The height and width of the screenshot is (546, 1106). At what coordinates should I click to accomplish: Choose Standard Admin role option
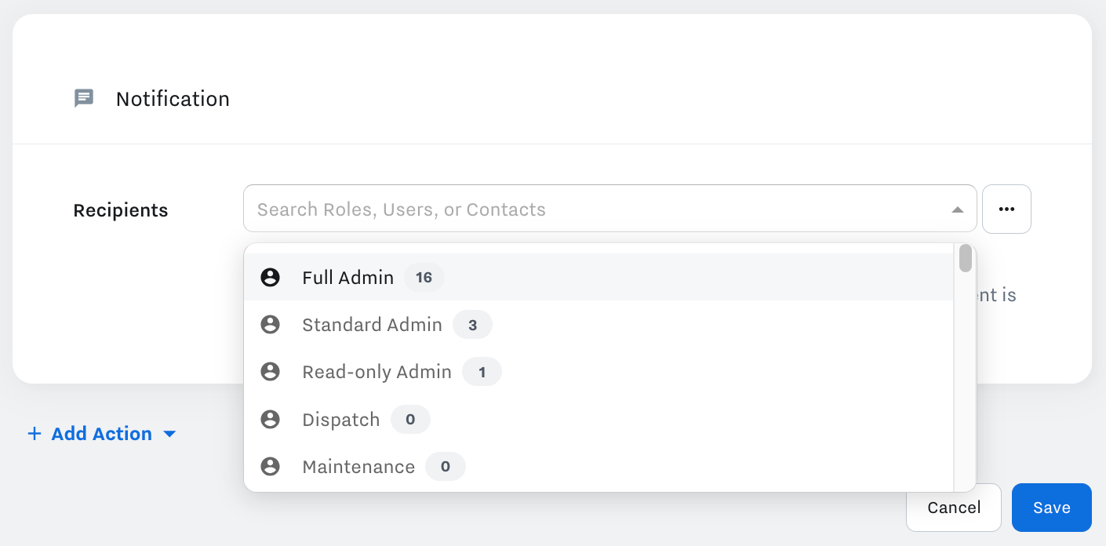tap(372, 325)
